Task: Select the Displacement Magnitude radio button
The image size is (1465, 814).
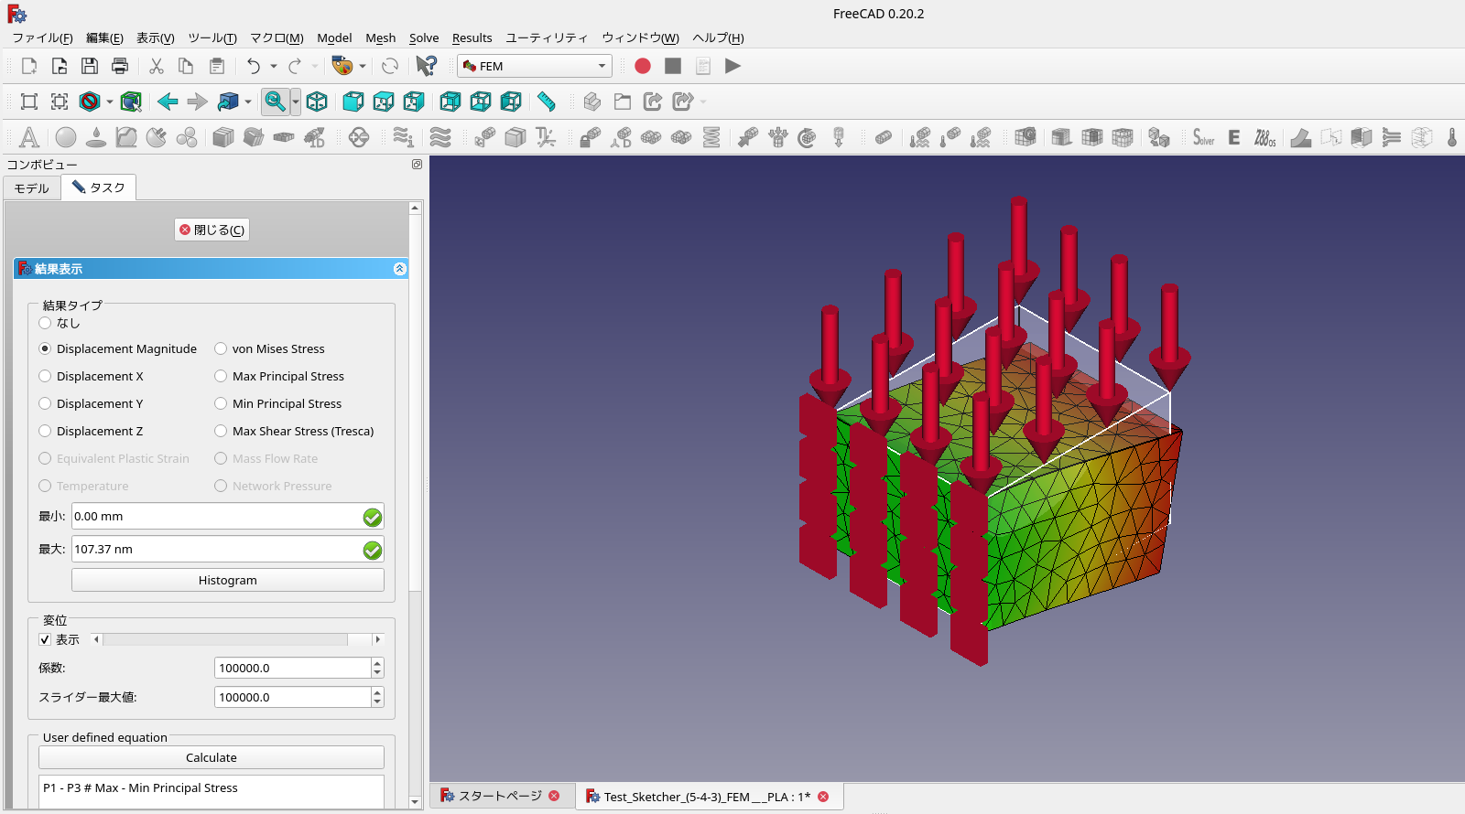Action: coord(45,348)
